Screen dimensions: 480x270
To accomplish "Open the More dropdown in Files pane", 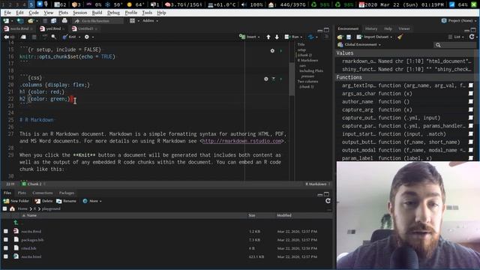I will pos(91,201).
